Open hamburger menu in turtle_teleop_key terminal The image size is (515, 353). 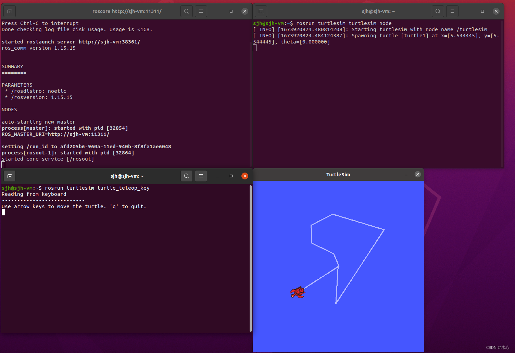[x=201, y=176]
